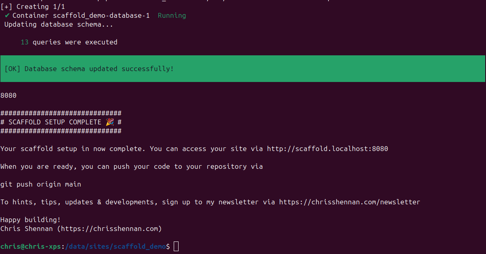Click the green "Running" container status

pyautogui.click(x=172, y=16)
